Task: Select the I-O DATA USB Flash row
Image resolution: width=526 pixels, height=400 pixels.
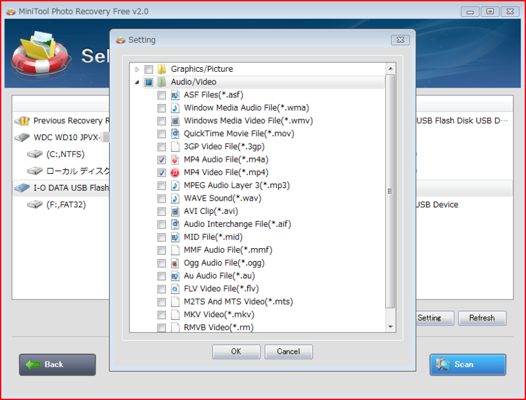Action: (61, 188)
